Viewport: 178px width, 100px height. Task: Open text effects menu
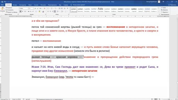36,11
